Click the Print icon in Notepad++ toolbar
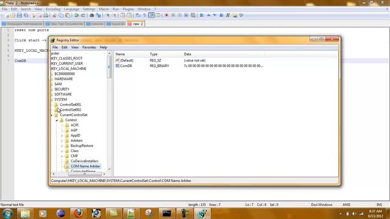The width and height of the screenshot is (390, 219). [46, 15]
